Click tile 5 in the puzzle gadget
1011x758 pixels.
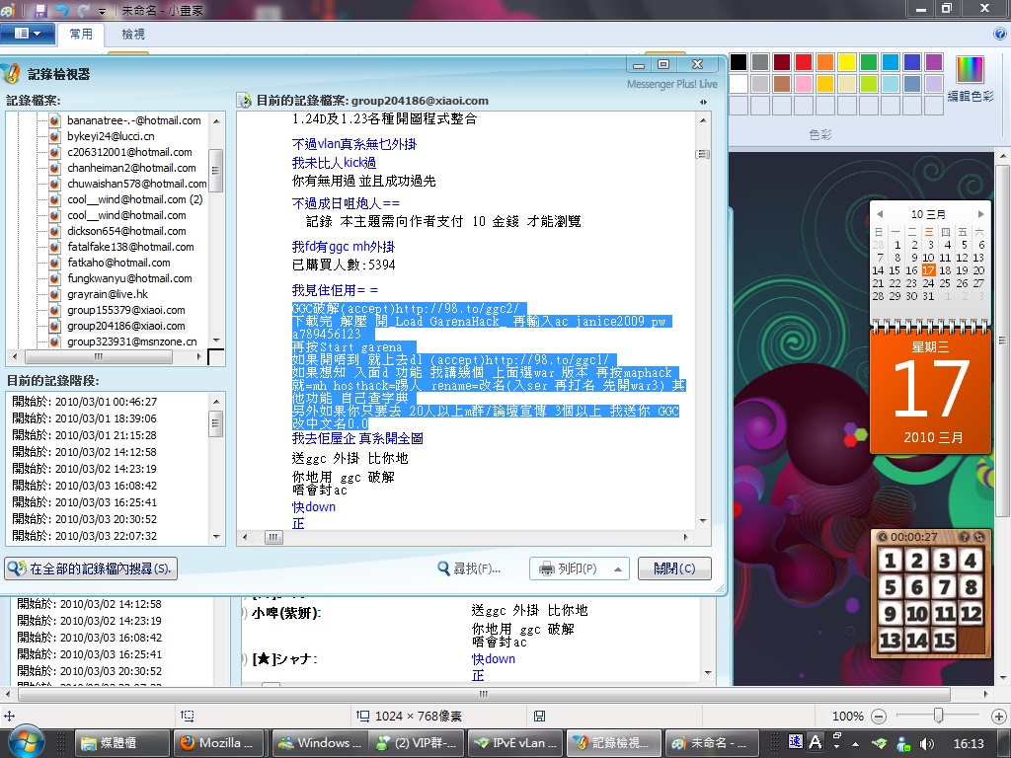(x=891, y=588)
